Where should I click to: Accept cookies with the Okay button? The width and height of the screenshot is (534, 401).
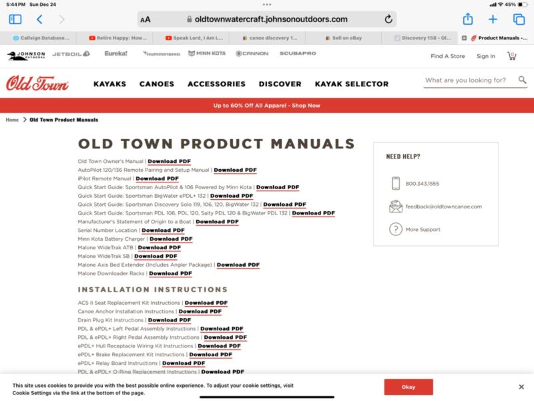coord(409,387)
